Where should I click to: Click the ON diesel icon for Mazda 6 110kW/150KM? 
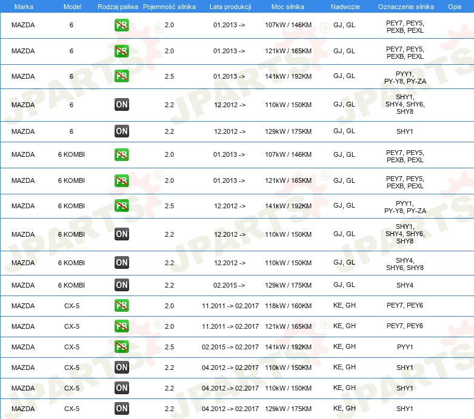click(121, 104)
